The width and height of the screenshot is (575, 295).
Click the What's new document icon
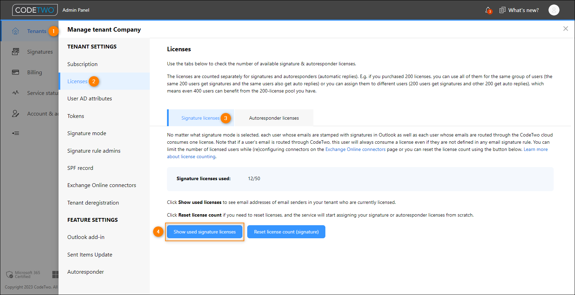502,10
